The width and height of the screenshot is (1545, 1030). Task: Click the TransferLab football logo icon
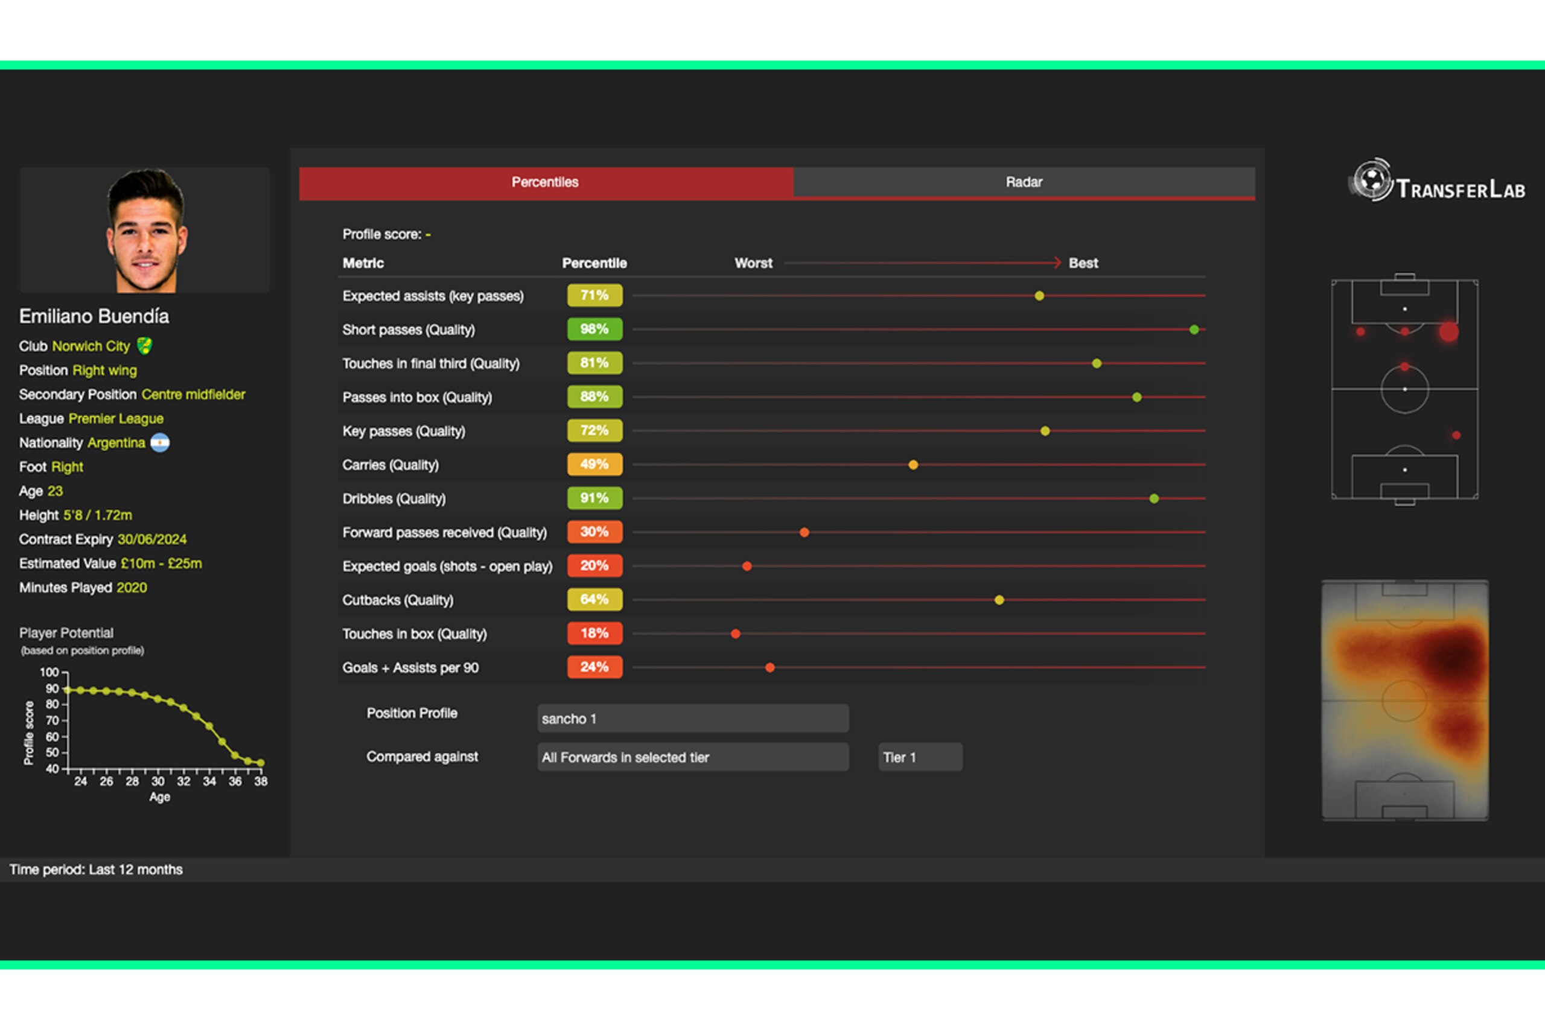[x=1372, y=179]
